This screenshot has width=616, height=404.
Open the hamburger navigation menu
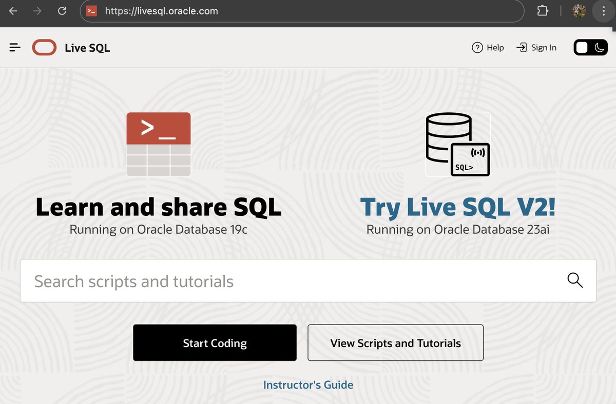coord(14,47)
